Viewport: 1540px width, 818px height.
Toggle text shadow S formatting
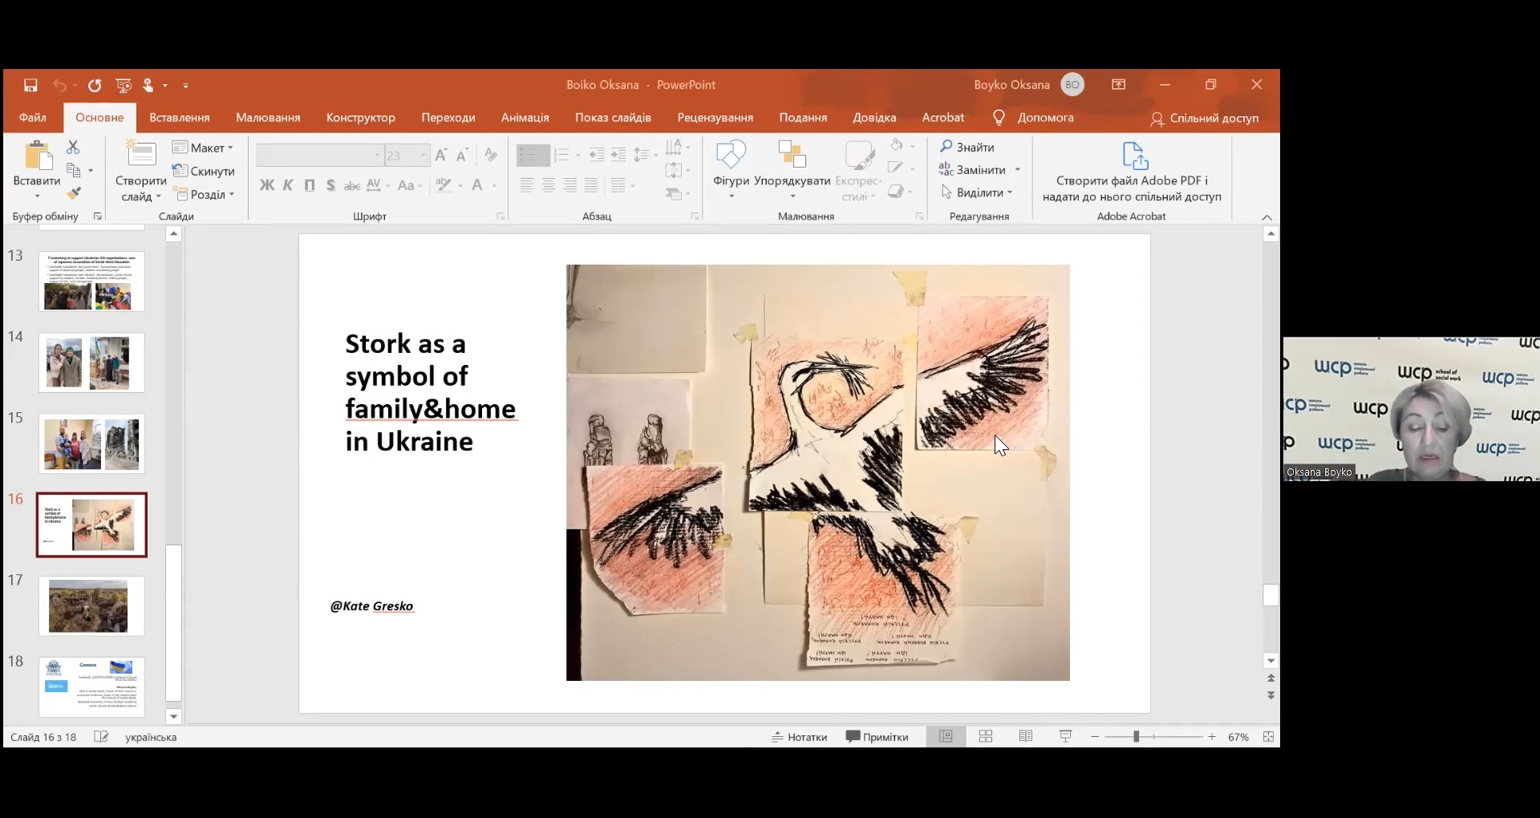(330, 185)
